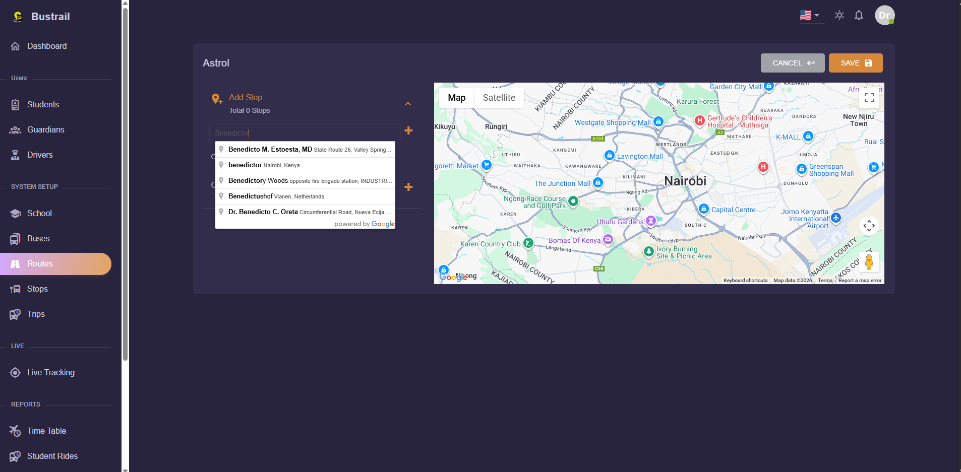This screenshot has width=961, height=472.
Task: Click the SAVE button
Action: tap(855, 63)
